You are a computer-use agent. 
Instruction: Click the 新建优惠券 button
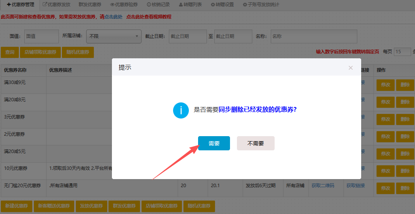pyautogui.click(x=16, y=206)
